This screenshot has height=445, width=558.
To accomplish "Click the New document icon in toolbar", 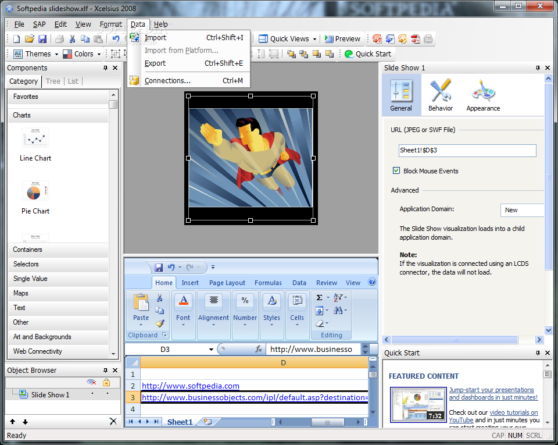I will point(16,39).
